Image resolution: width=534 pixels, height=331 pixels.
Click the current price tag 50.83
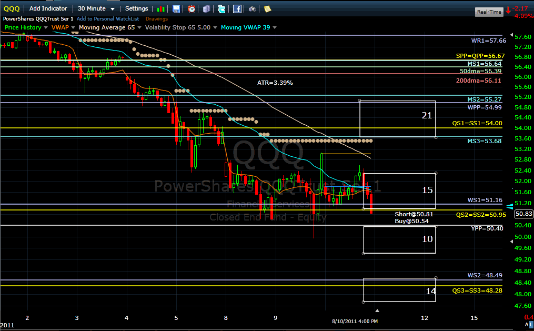pos(524,214)
